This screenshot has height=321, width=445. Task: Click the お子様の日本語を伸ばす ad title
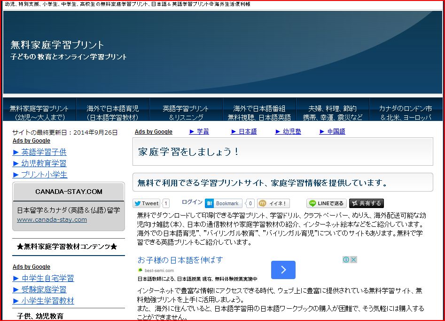(180, 260)
